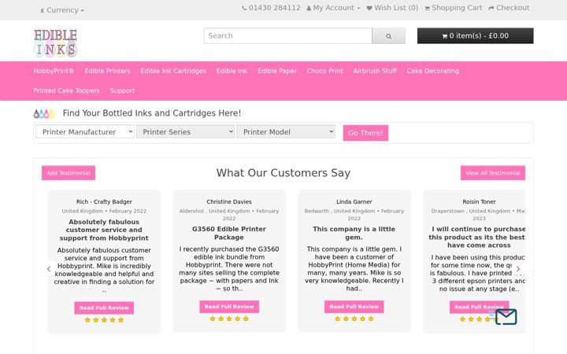Open the Printed Cake Toppers menu

66,90
